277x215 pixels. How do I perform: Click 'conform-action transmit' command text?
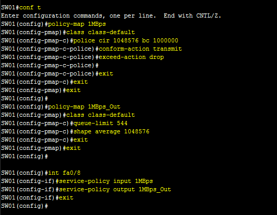click(x=140, y=49)
